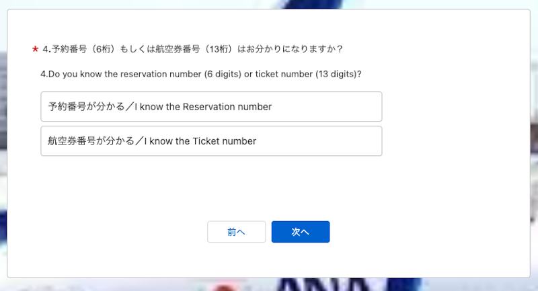The height and width of the screenshot is (291, 538).
Task: Click the Japanese question 4 heading text
Action: 192,49
